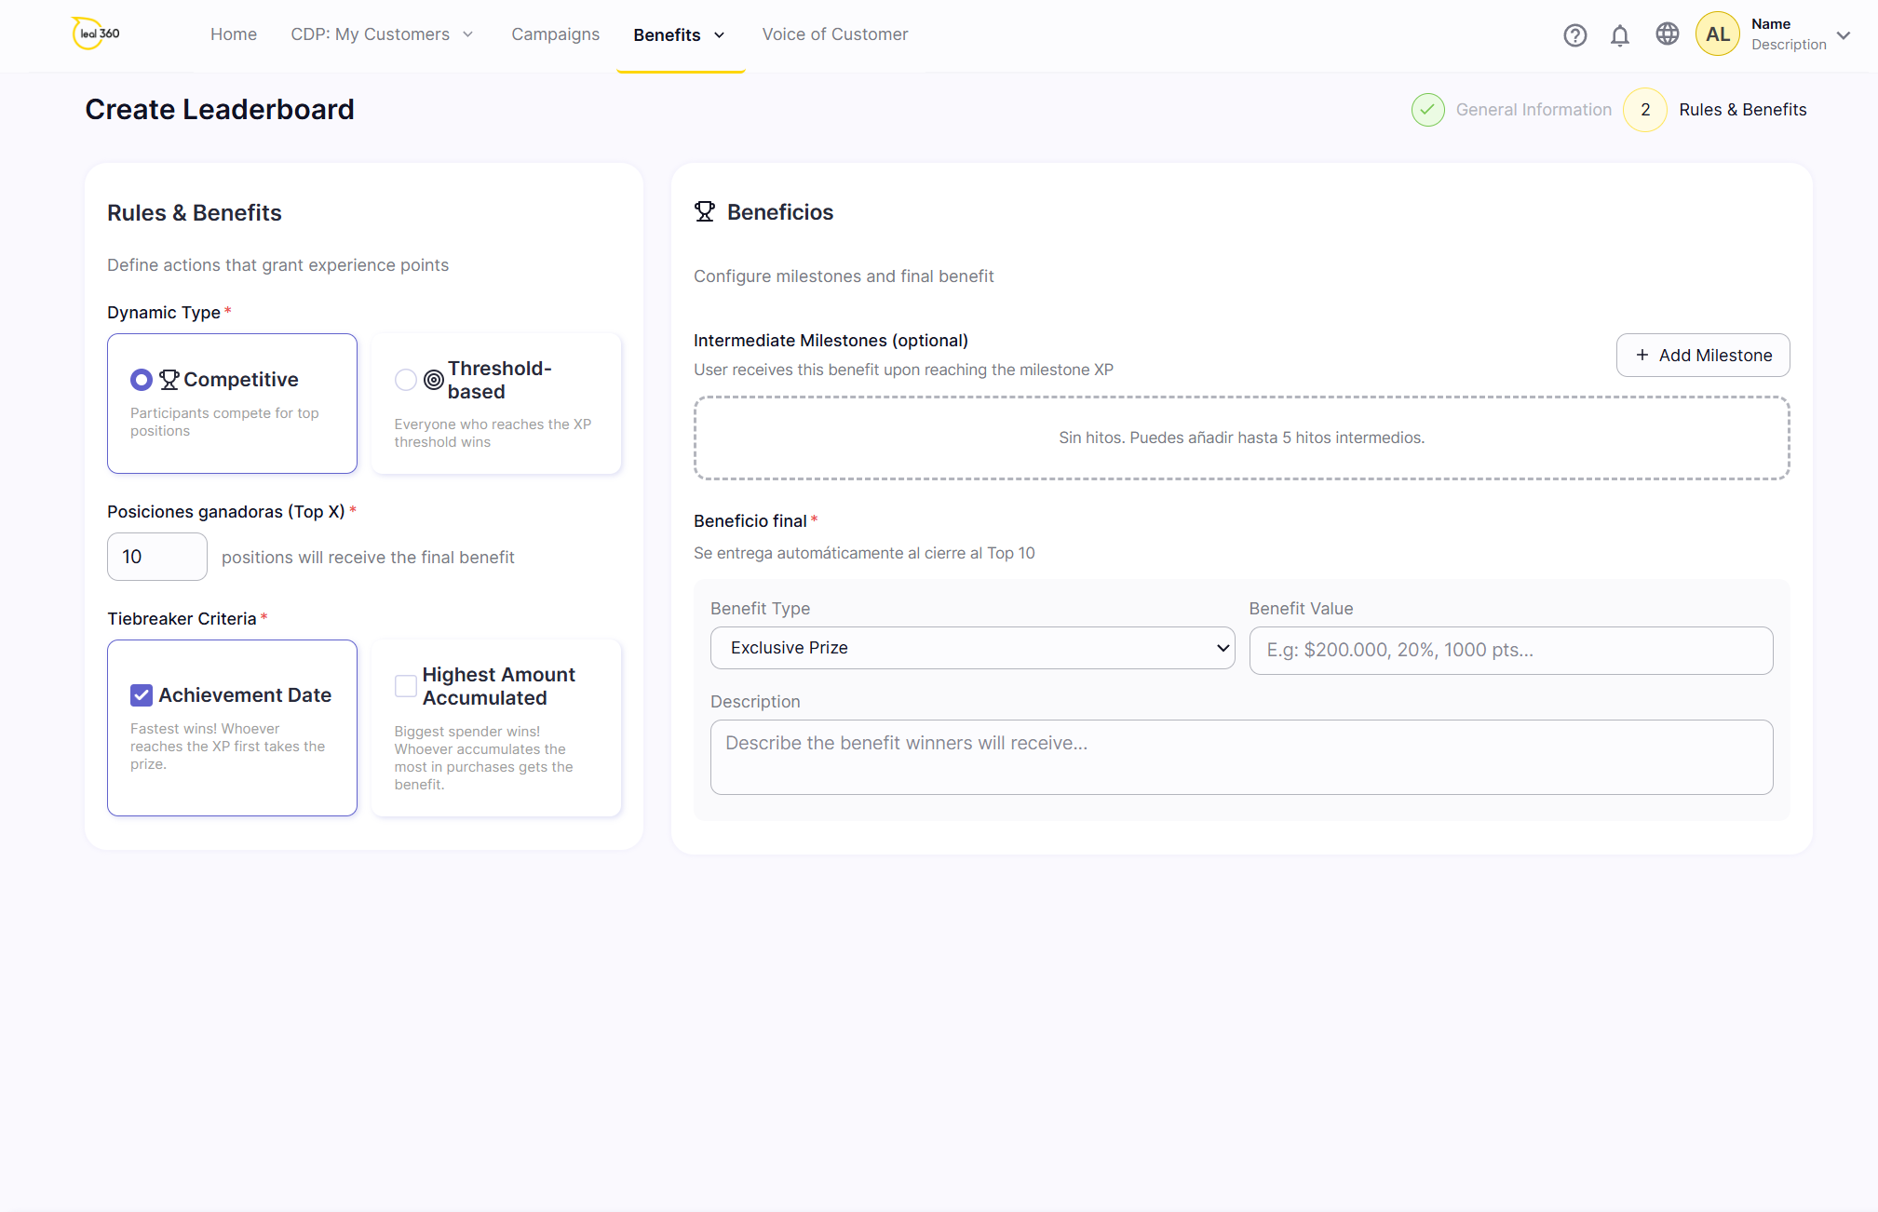The image size is (1878, 1212).
Task: Click 'Biggest spender wins!' description text
Action: [484, 758]
